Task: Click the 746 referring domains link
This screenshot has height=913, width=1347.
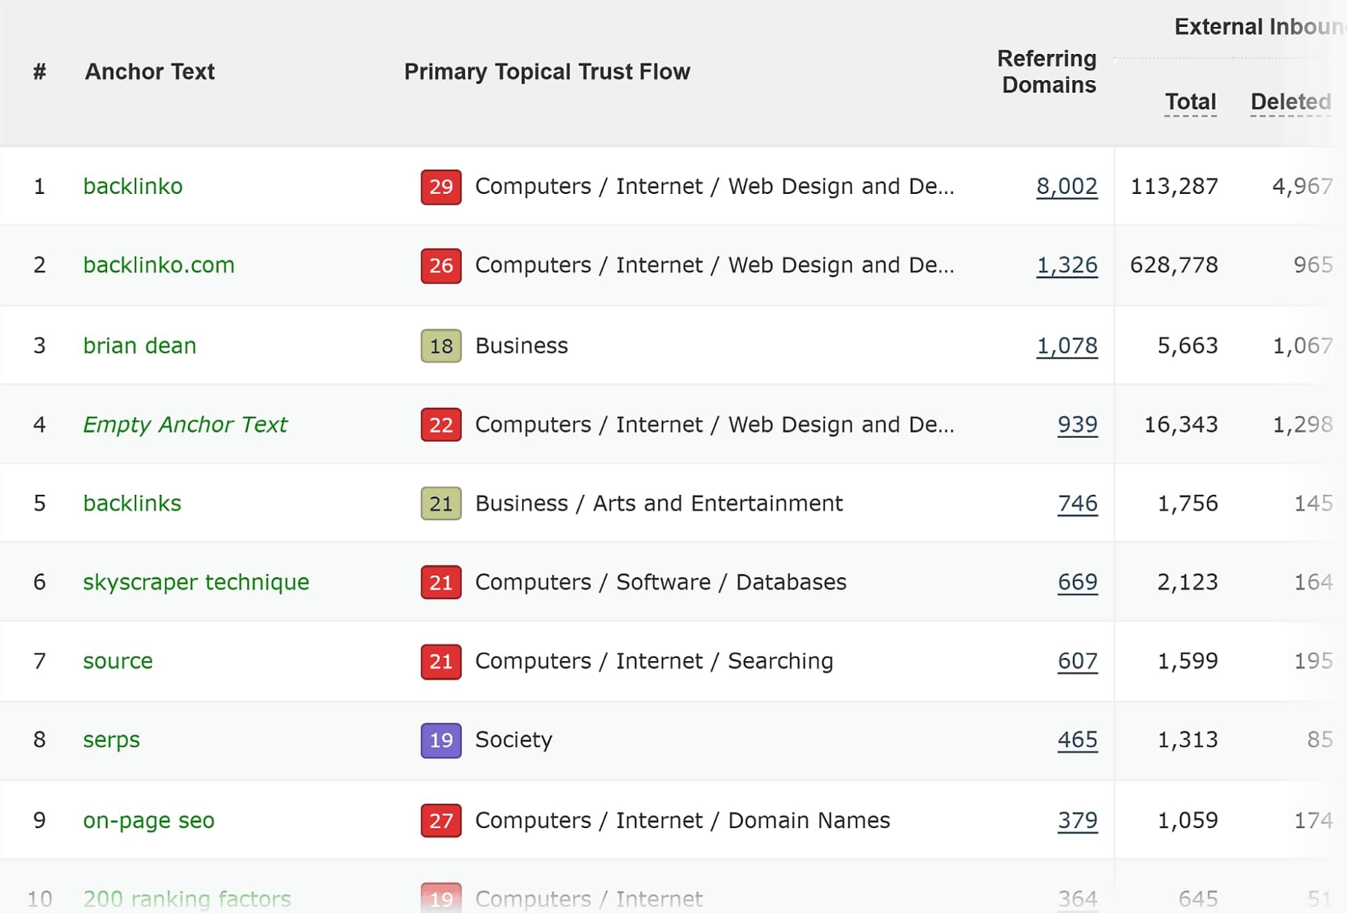Action: pyautogui.click(x=1077, y=503)
